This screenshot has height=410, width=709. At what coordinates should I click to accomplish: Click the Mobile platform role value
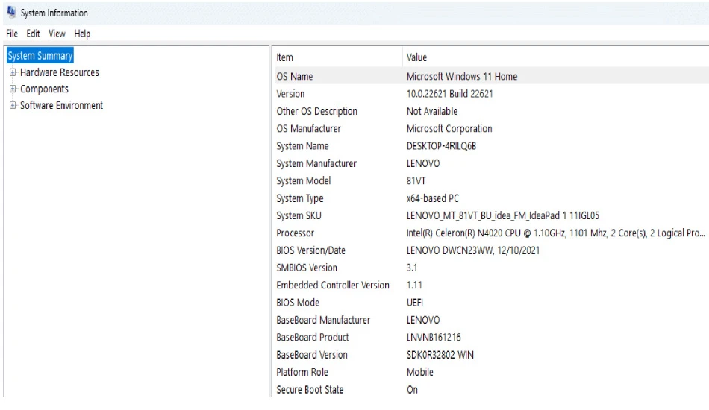click(x=419, y=372)
